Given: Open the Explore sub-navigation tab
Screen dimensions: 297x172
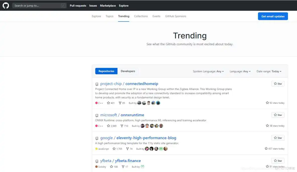Looking at the screenshot, I should coord(96,16).
